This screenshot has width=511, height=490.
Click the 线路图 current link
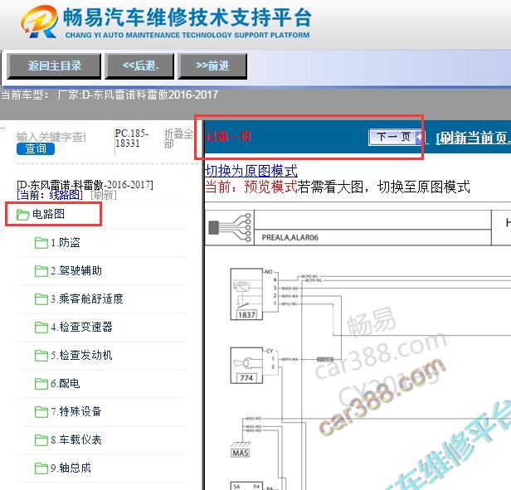coord(50,195)
